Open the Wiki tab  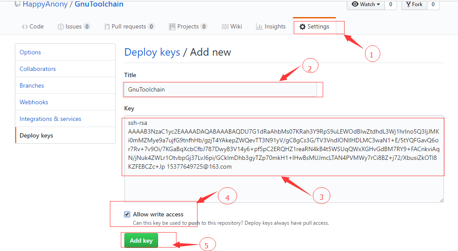tap(232, 26)
